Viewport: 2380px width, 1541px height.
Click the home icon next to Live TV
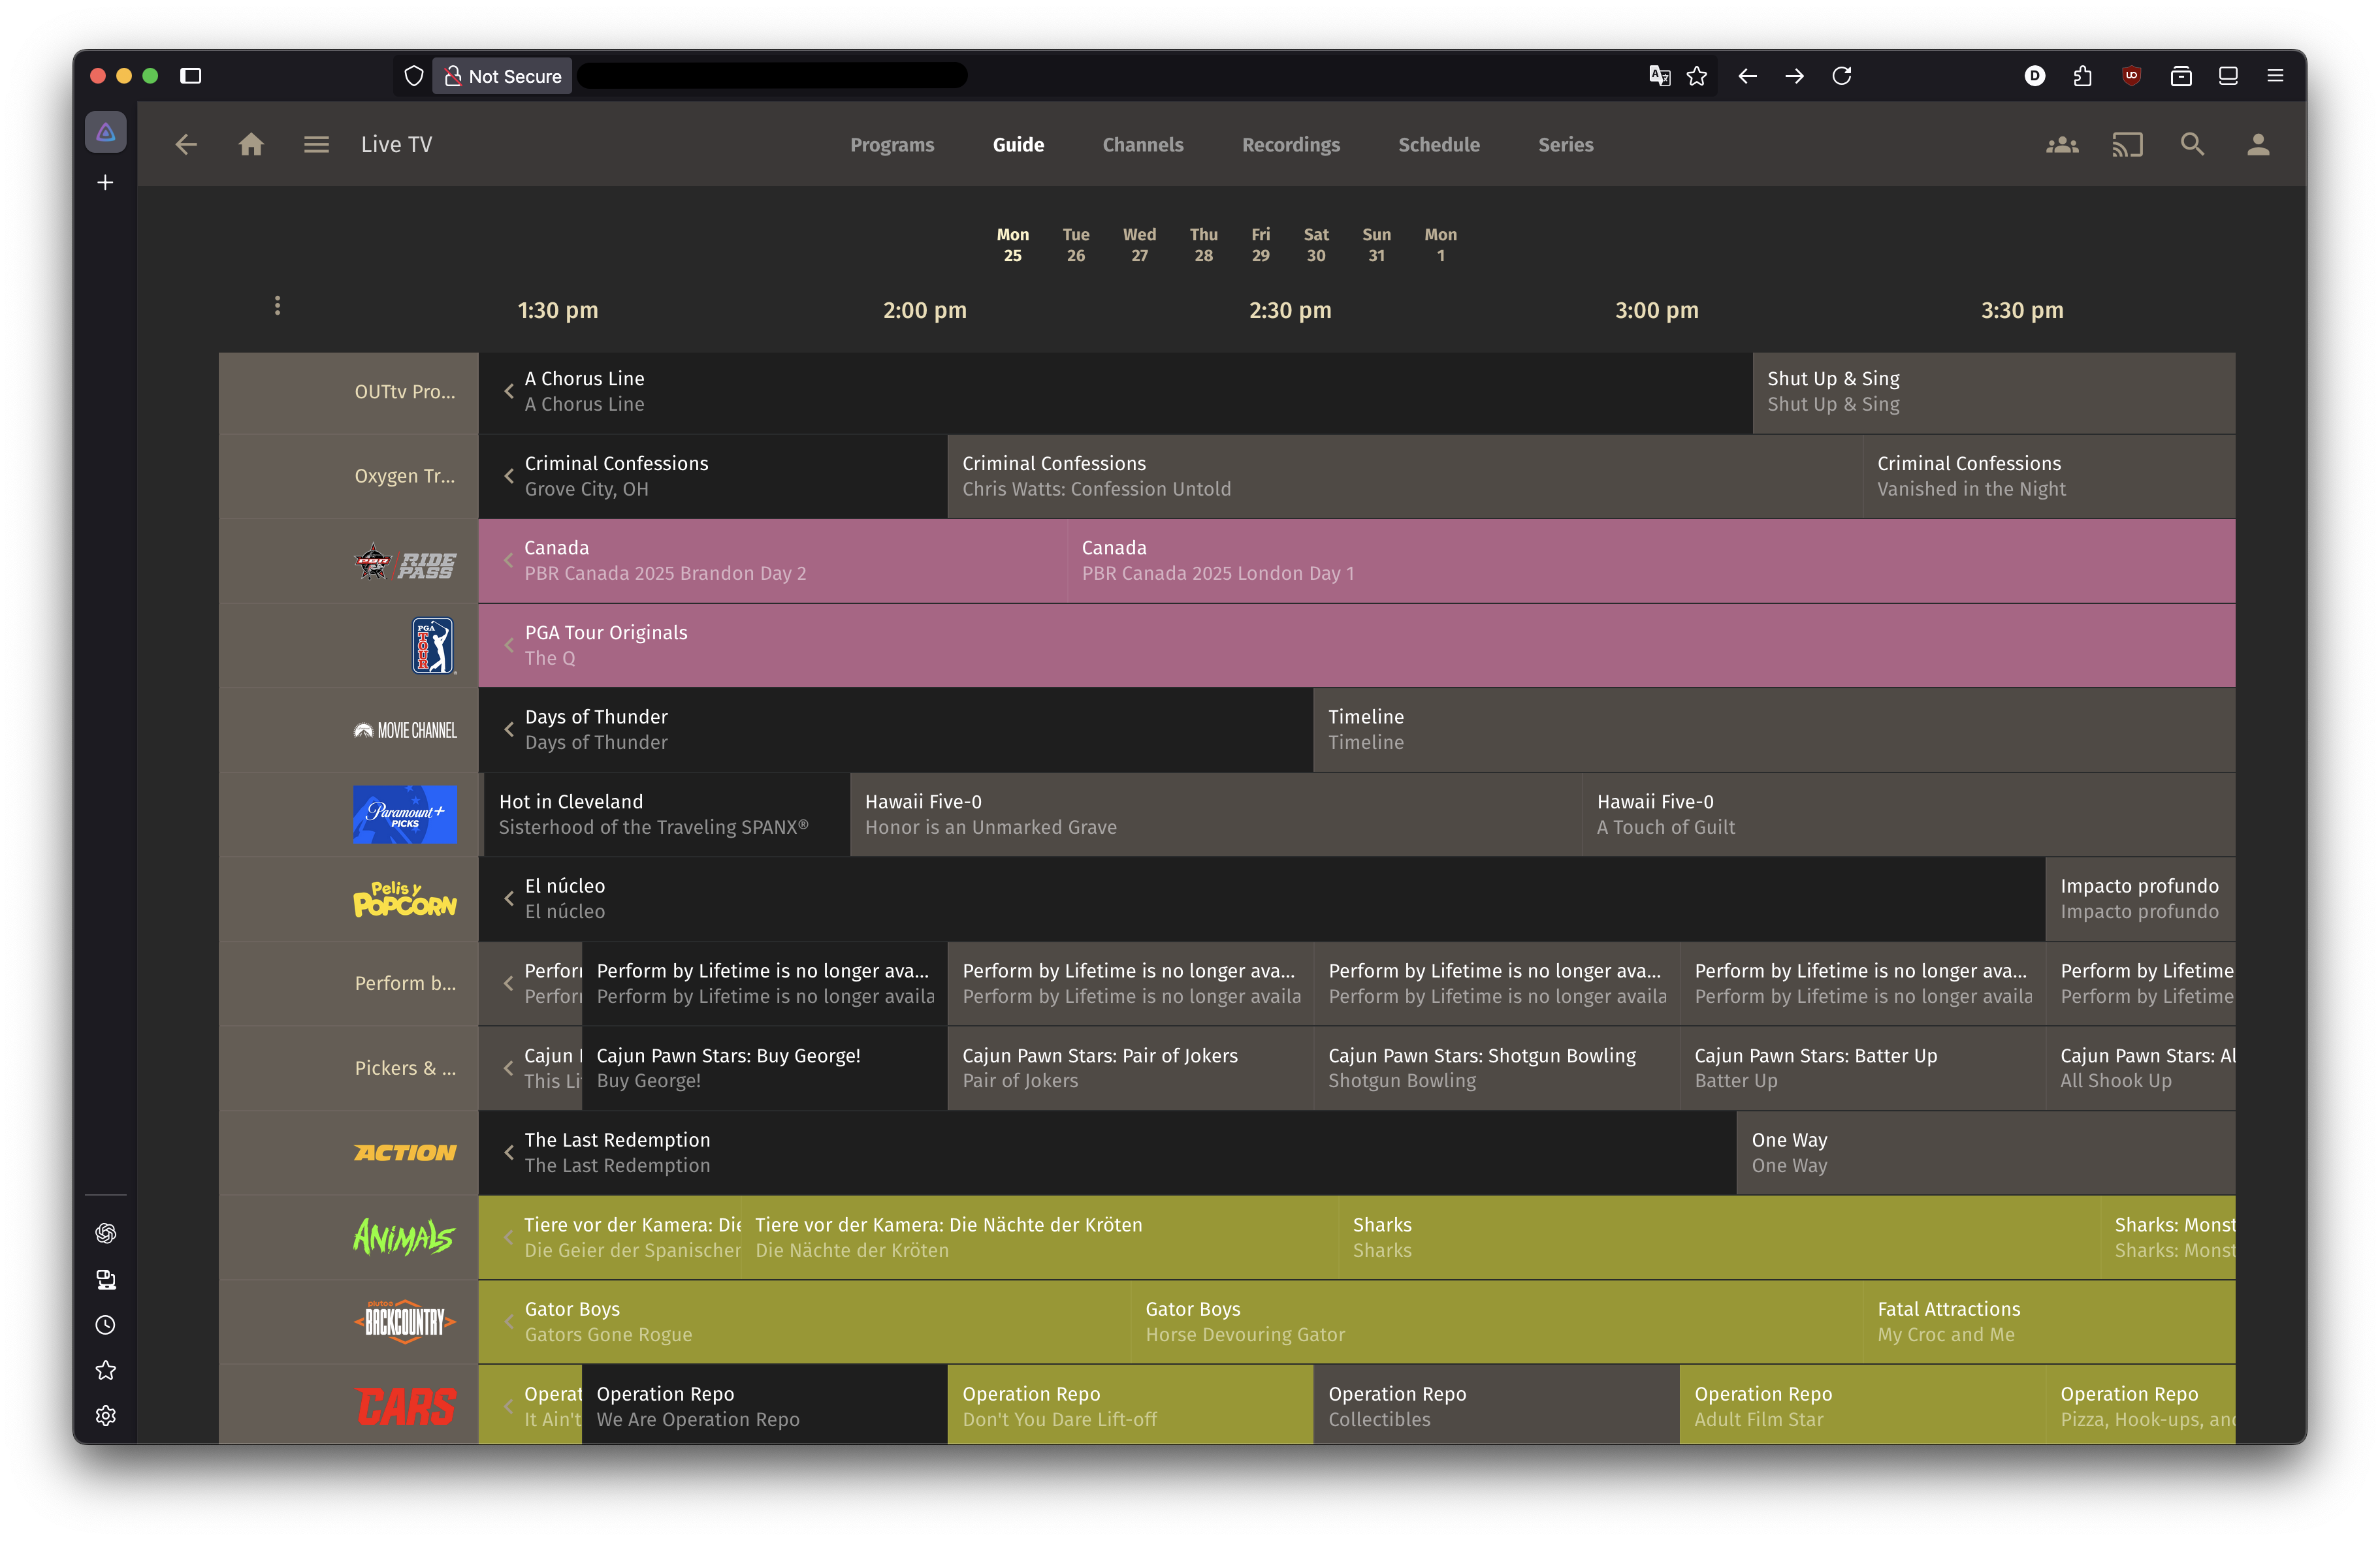click(251, 144)
